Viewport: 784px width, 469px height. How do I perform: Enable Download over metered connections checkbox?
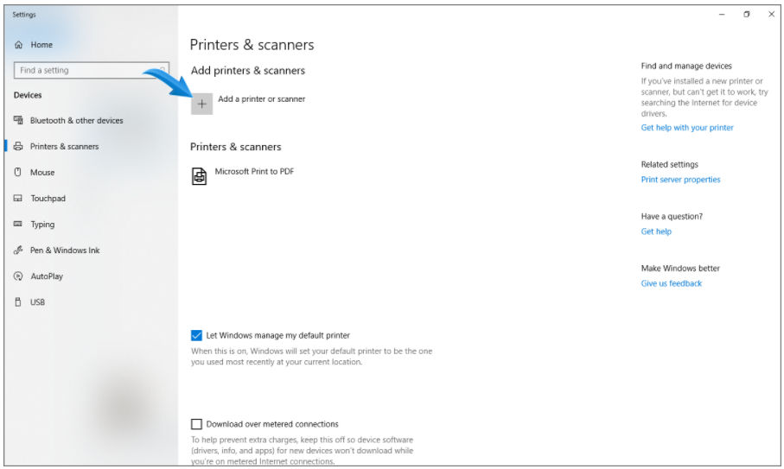pyautogui.click(x=196, y=424)
